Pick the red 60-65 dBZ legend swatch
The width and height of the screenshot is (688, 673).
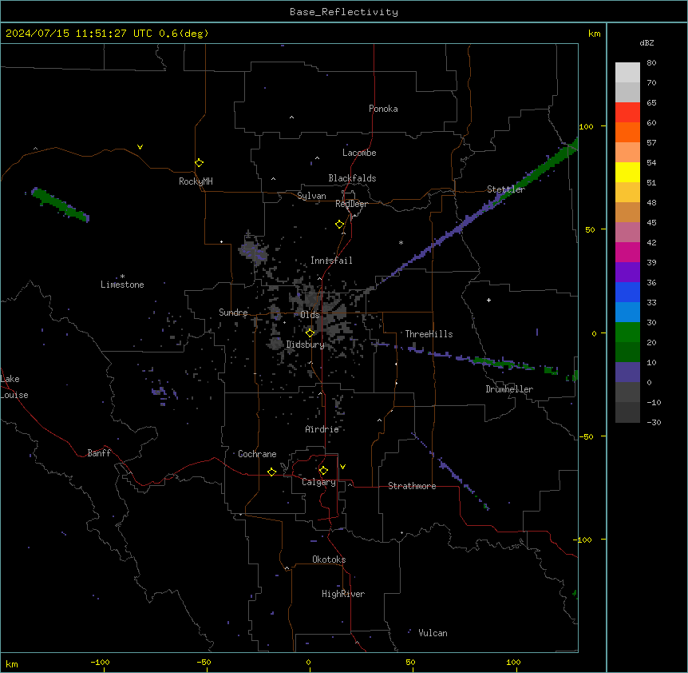pos(627,112)
